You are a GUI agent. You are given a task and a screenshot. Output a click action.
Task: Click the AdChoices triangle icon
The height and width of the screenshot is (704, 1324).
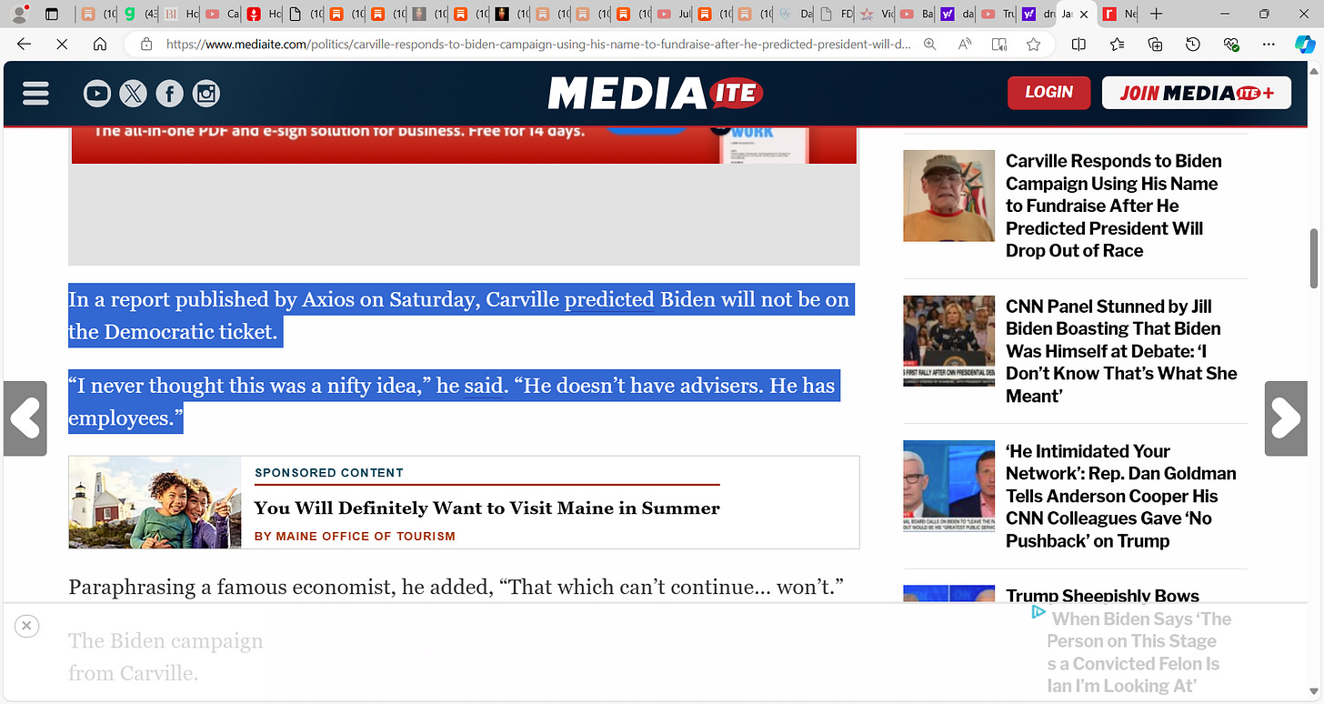[x=1038, y=612]
